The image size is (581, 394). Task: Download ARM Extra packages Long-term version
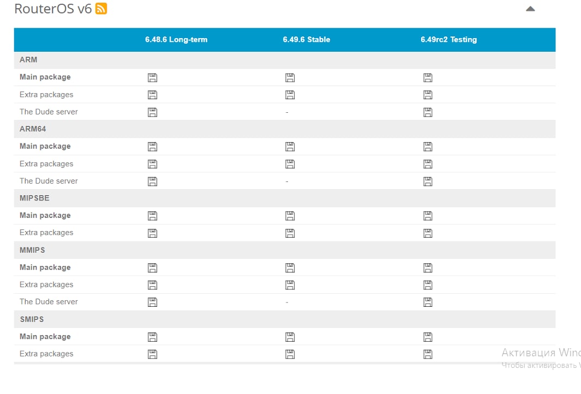152,95
